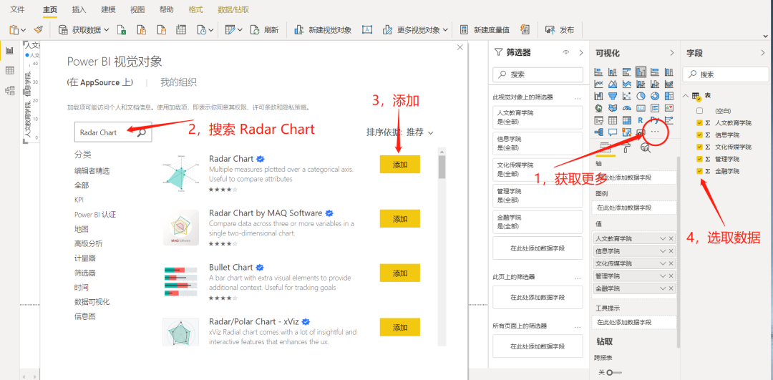The height and width of the screenshot is (380, 773).
Task: Switch to data view in left sidebar
Action: tap(9, 70)
